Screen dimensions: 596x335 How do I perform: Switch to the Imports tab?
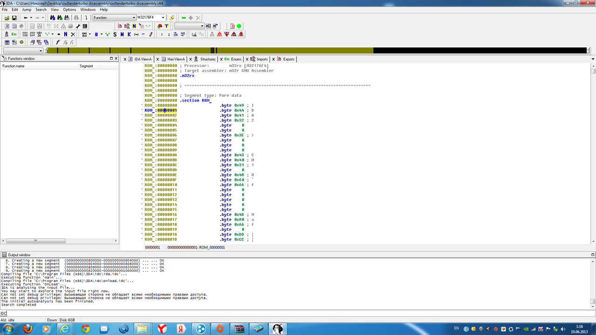point(262,59)
